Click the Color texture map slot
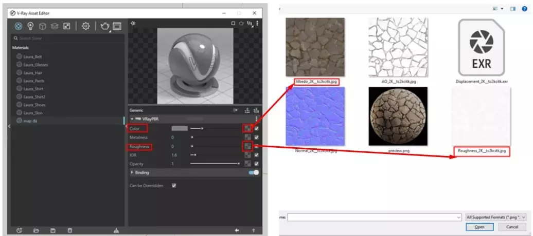The width and height of the screenshot is (533, 236). pyautogui.click(x=248, y=128)
